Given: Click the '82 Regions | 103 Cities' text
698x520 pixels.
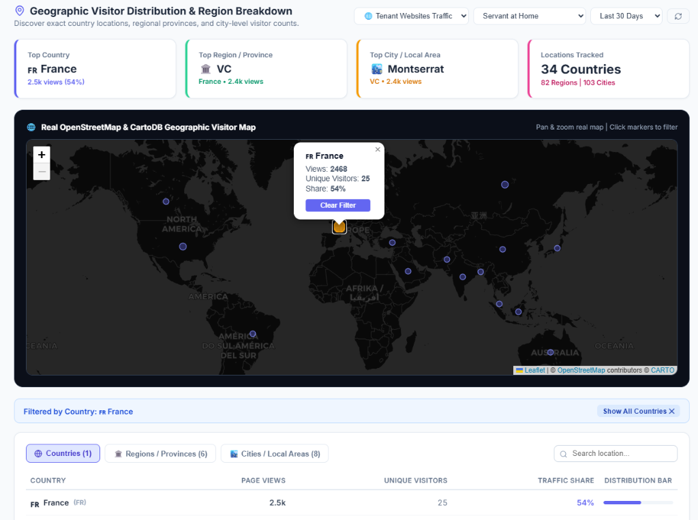Looking at the screenshot, I should (x=578, y=82).
